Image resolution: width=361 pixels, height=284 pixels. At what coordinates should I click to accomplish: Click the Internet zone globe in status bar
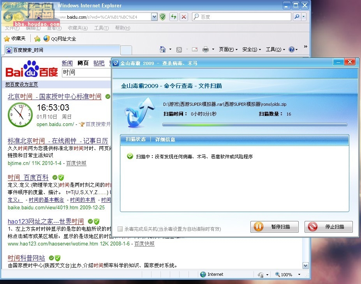pyautogui.click(x=203, y=274)
